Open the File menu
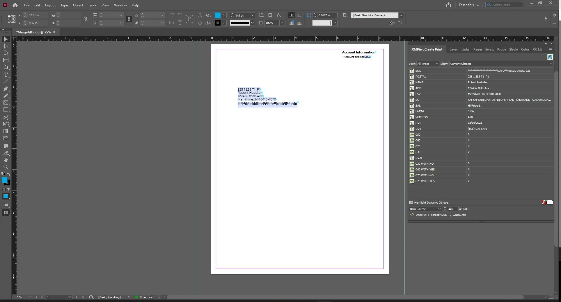The height and width of the screenshot is (302, 561). (x=26, y=5)
